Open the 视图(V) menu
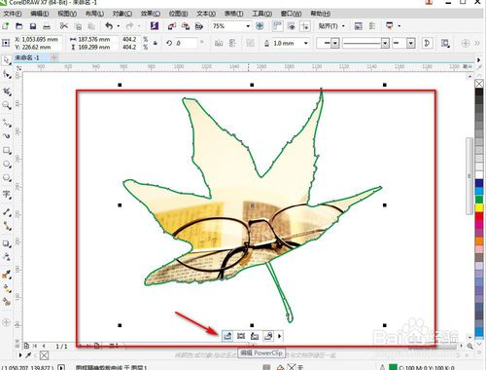 click(67, 14)
